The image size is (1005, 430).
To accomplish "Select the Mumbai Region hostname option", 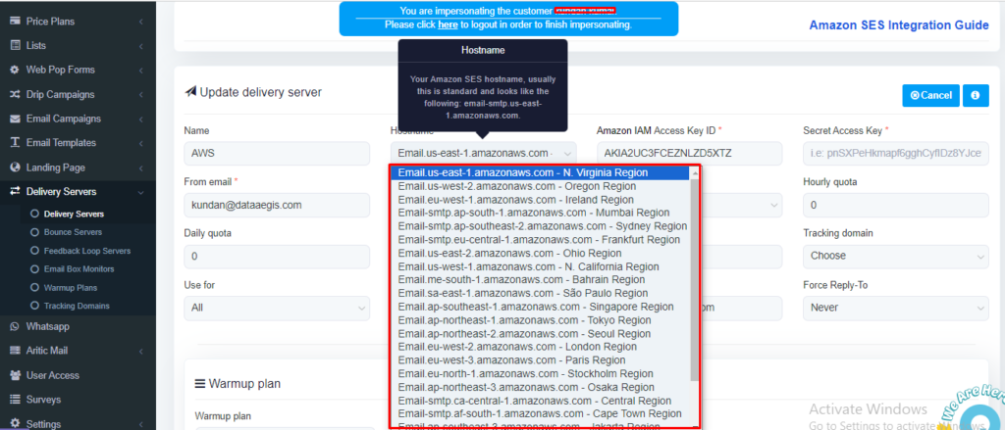I will [541, 214].
